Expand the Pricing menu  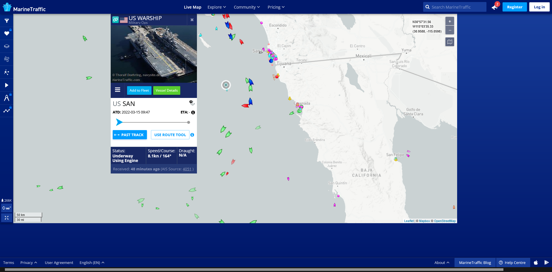(x=276, y=7)
